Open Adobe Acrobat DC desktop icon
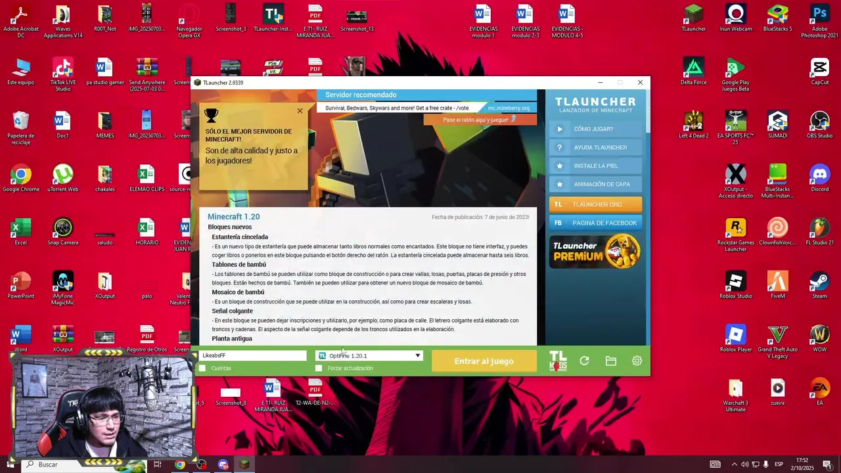 coord(21,22)
